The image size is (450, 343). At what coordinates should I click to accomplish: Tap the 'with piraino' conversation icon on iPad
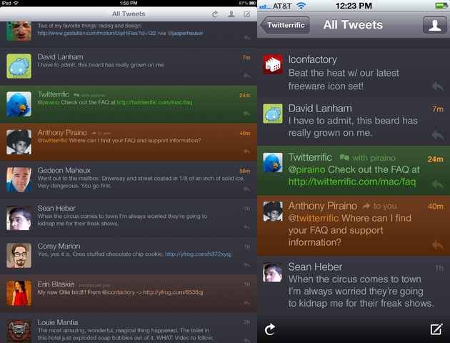pos(76,95)
